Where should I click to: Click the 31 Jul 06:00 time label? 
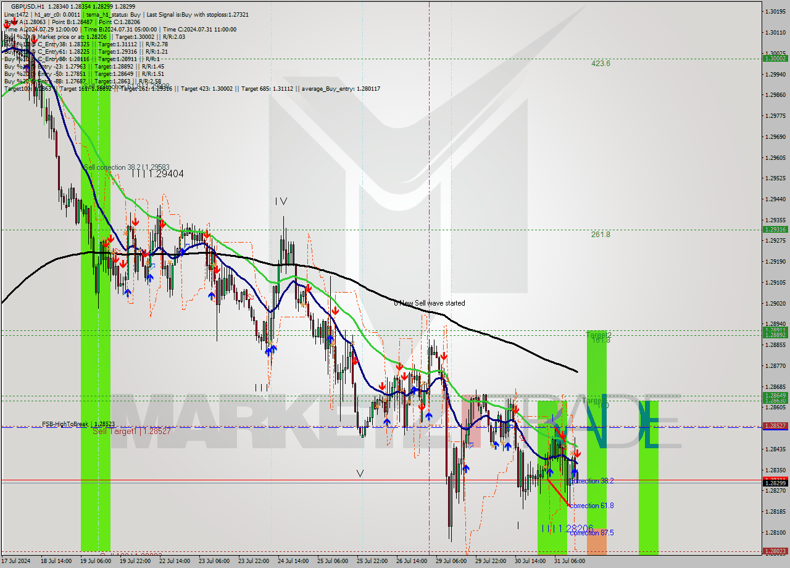(x=570, y=562)
